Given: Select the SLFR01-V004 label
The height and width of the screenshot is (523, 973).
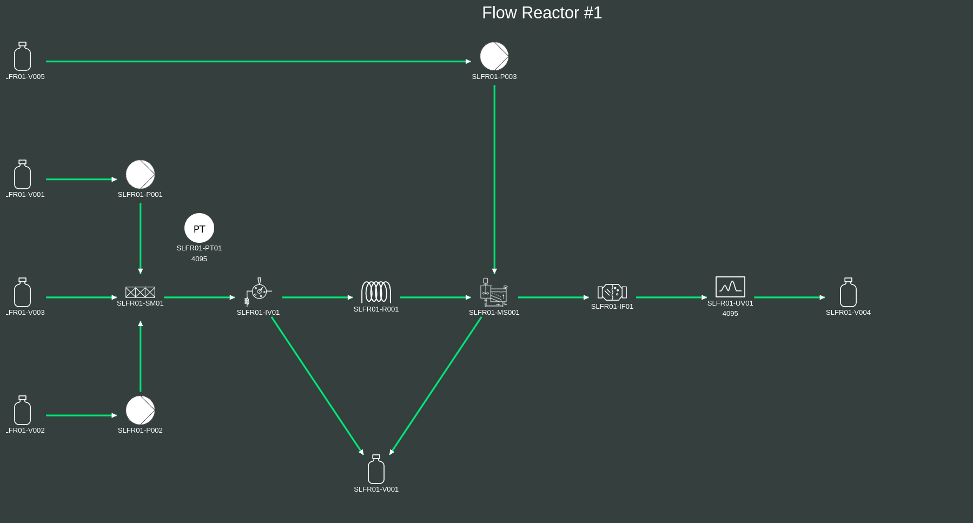Looking at the screenshot, I should [848, 313].
